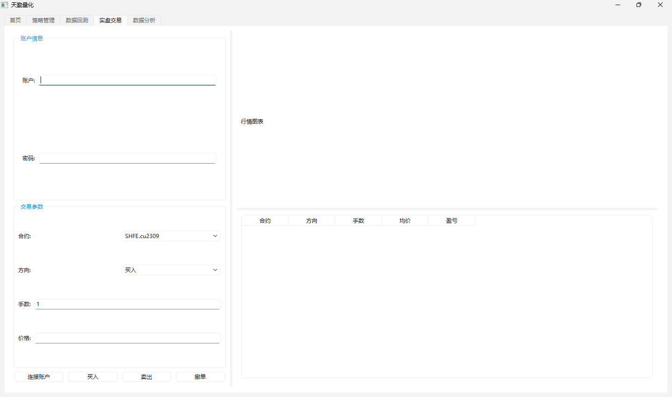Go to the 数据分析 tab
The image size is (672, 397).
(x=144, y=21)
